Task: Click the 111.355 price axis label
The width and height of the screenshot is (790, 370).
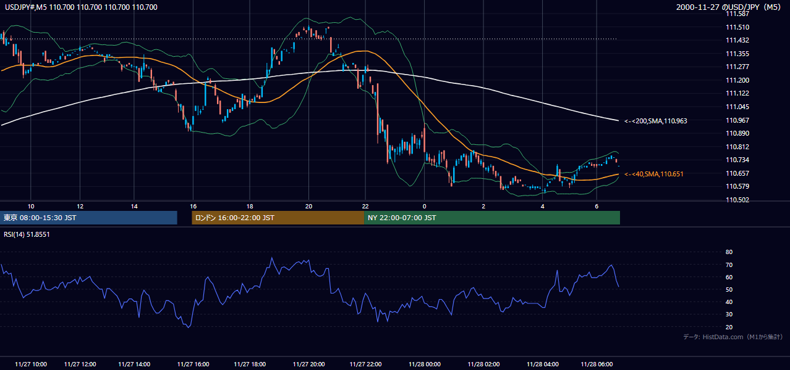Action: [x=737, y=54]
